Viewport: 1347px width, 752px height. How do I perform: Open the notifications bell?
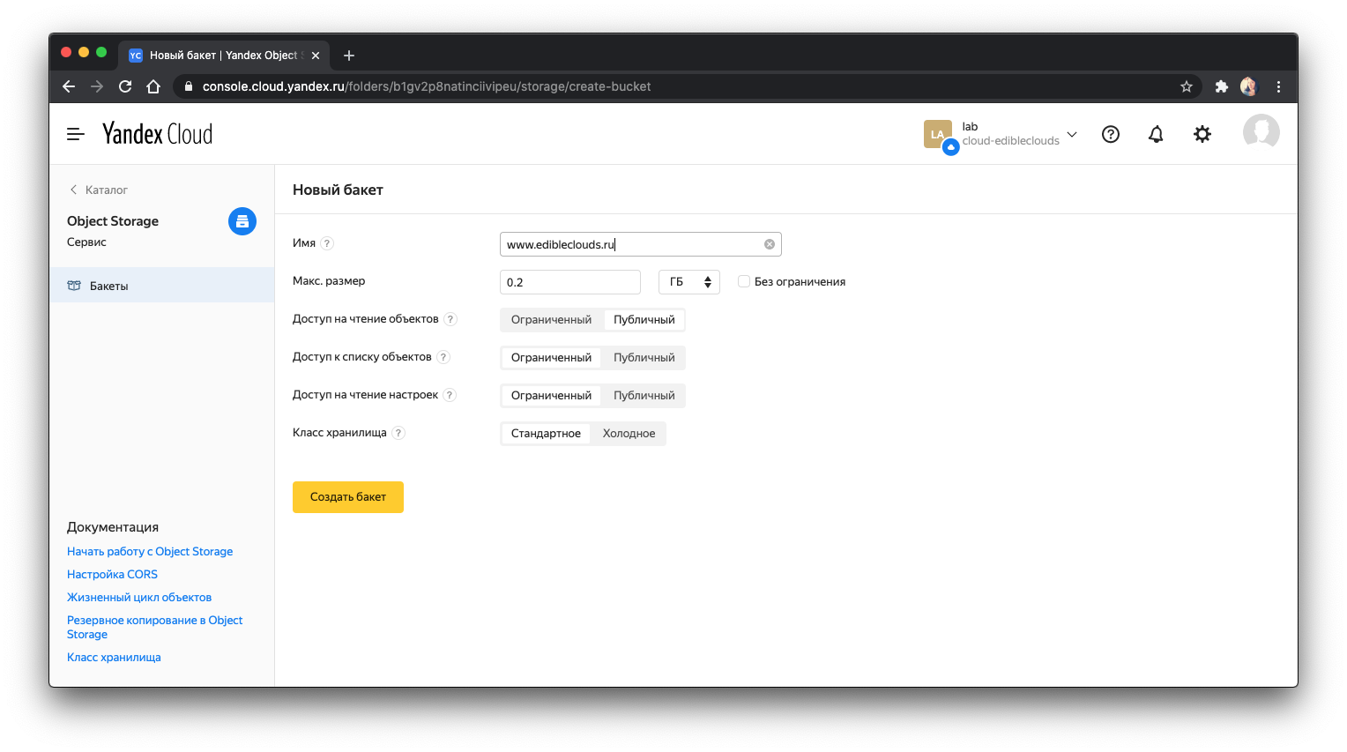pos(1156,134)
